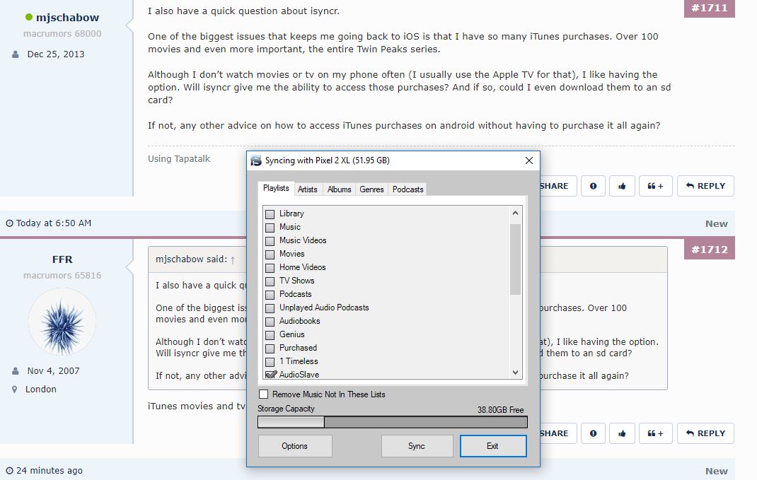Multi-quote post #1712 with the quote plus button
This screenshot has width=757, height=480.
tap(655, 433)
